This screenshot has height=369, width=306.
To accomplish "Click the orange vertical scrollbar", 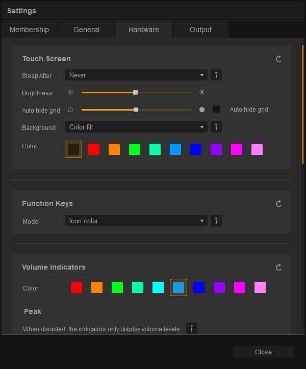I will pyautogui.click(x=303, y=104).
